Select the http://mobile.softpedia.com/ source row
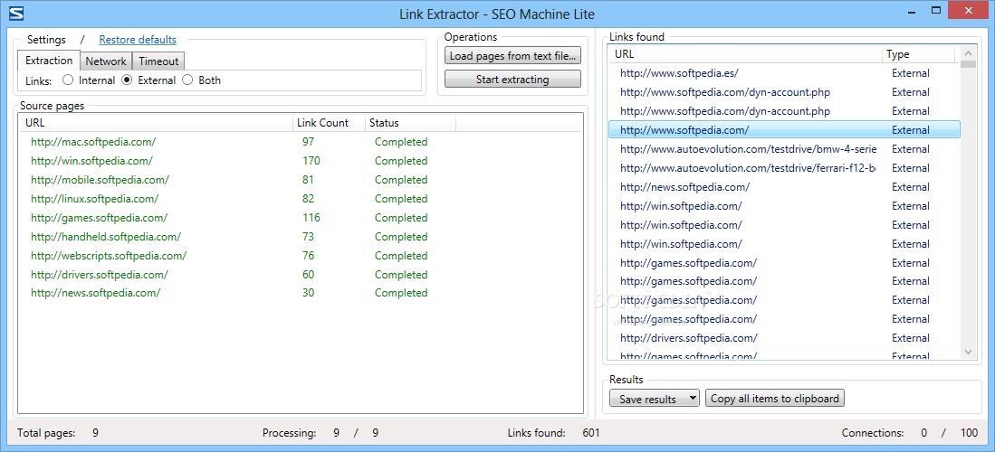This screenshot has width=995, height=452. click(x=300, y=180)
